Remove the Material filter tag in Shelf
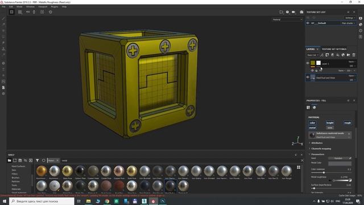Viewport: 364px width, 205px height. pos(57,161)
